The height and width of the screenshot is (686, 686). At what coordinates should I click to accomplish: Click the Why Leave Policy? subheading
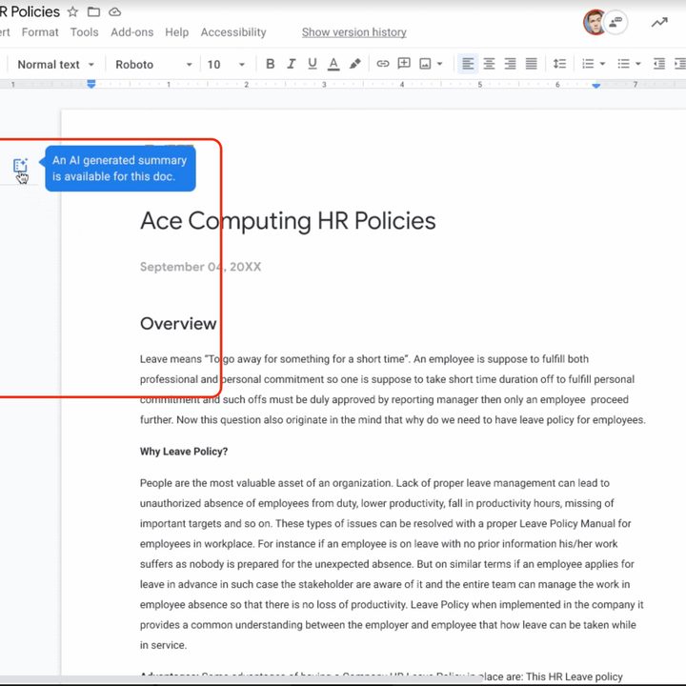[x=184, y=452]
